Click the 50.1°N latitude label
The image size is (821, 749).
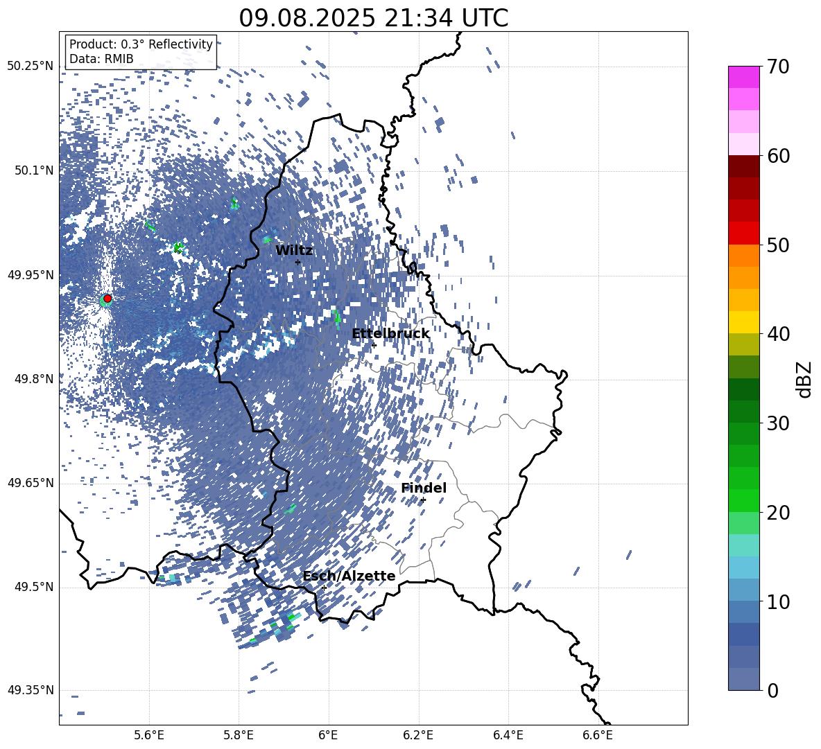(x=33, y=170)
